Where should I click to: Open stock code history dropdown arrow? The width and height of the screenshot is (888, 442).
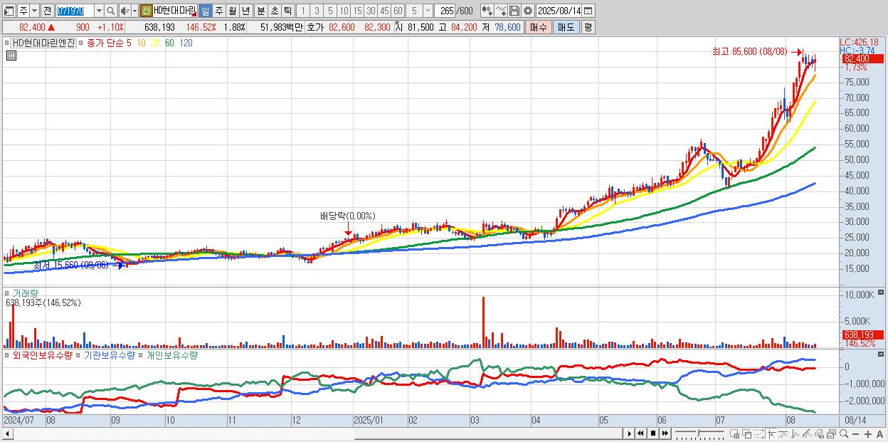pos(99,11)
